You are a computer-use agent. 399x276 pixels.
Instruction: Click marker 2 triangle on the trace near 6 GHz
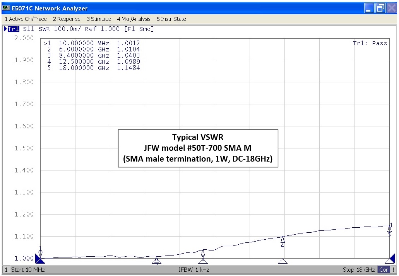156,259
